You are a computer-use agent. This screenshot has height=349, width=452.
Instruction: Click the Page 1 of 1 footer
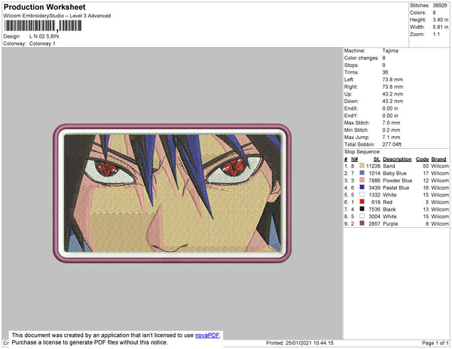coord(435,343)
